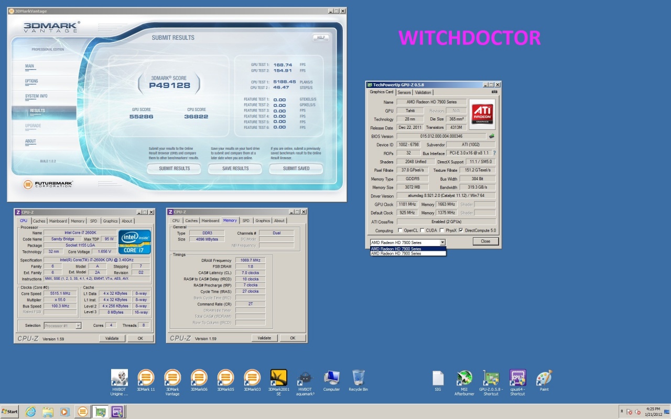Open the Mainboard tab in the left CPU-Z window
The height and width of the screenshot is (419, 671).
(x=58, y=221)
